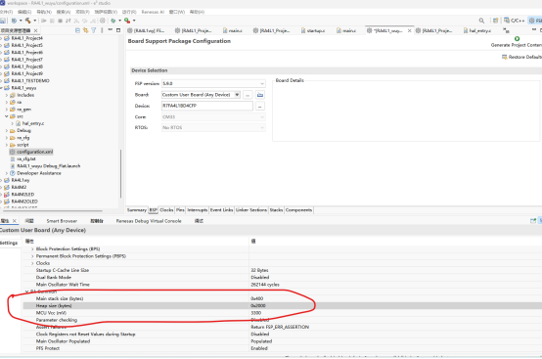Select RA4L1_TESTDEMO project

click(30, 81)
